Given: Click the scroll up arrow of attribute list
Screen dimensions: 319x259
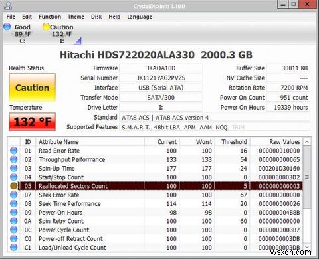Looking at the screenshot, I should [x=307, y=142].
